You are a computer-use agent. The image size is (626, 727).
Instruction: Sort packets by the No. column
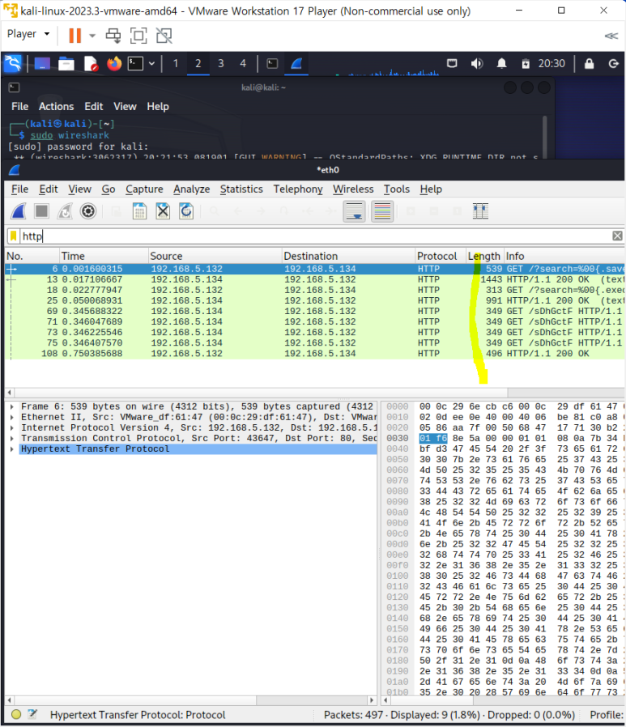pos(32,256)
